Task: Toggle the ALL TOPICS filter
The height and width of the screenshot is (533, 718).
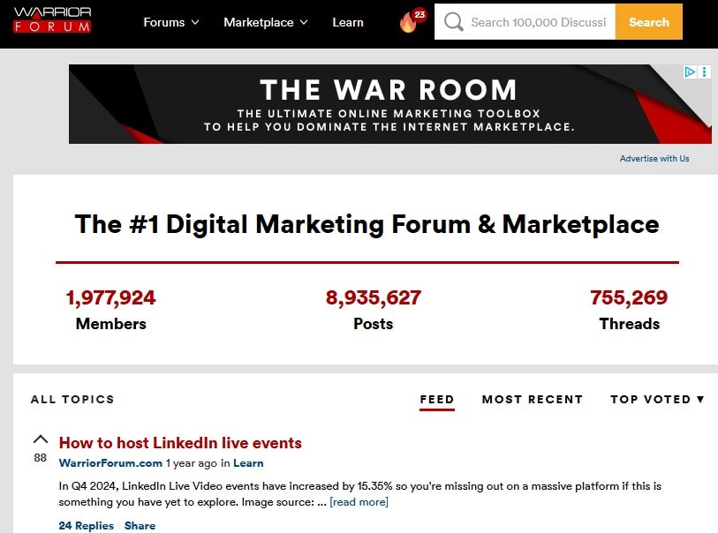Action: (72, 399)
